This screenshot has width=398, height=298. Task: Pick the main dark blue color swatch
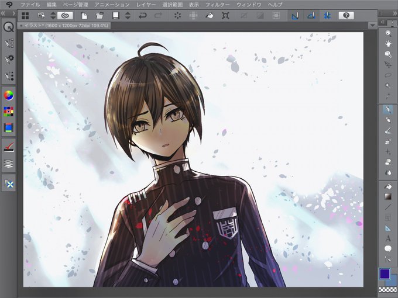coord(385,273)
